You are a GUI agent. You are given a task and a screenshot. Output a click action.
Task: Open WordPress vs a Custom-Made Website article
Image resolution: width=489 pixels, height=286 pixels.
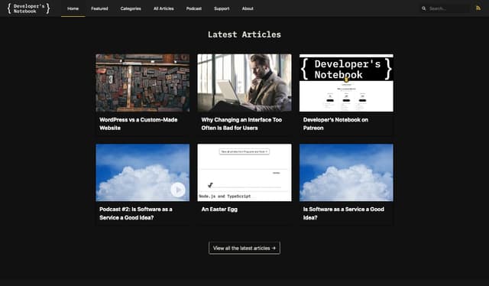138,124
